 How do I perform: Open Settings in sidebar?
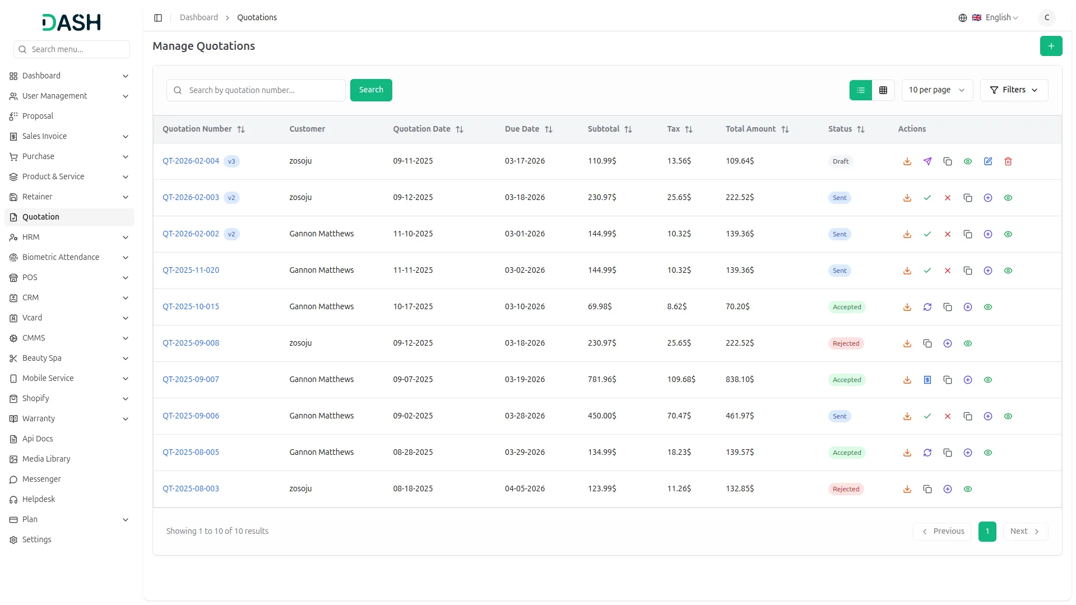(69, 539)
